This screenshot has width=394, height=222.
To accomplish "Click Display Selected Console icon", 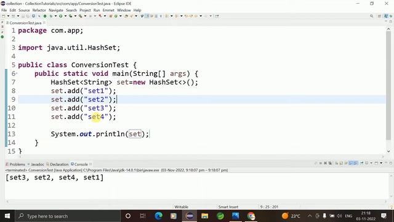I will click(x=367, y=163).
